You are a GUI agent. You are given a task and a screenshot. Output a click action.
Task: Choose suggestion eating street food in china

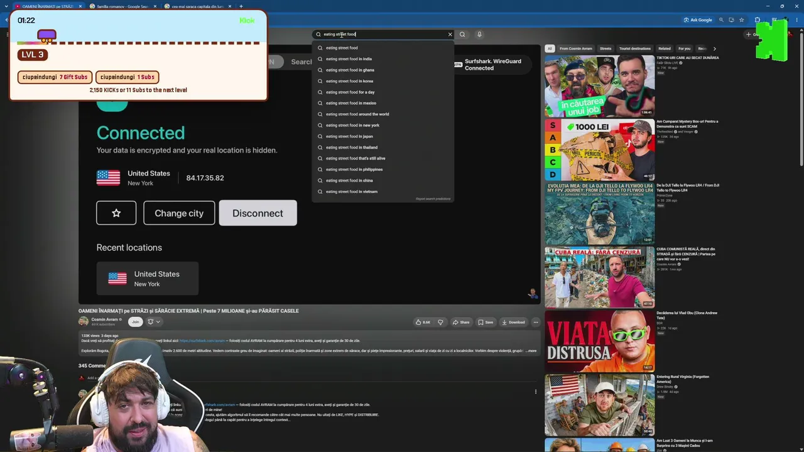coord(383,181)
